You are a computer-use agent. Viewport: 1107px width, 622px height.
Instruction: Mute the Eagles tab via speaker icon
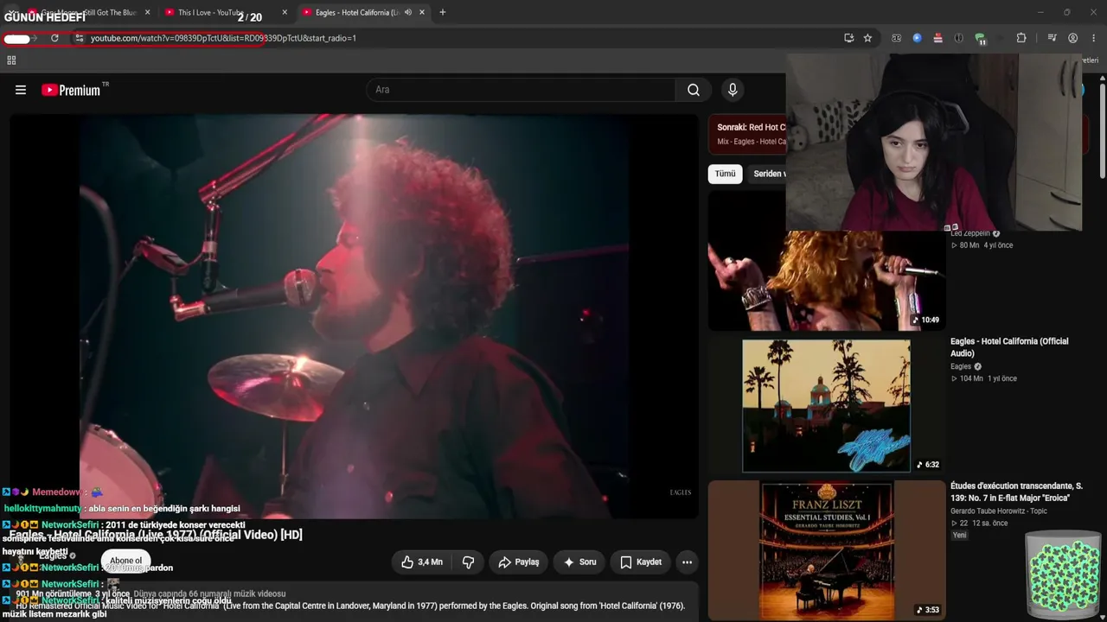[407, 12]
